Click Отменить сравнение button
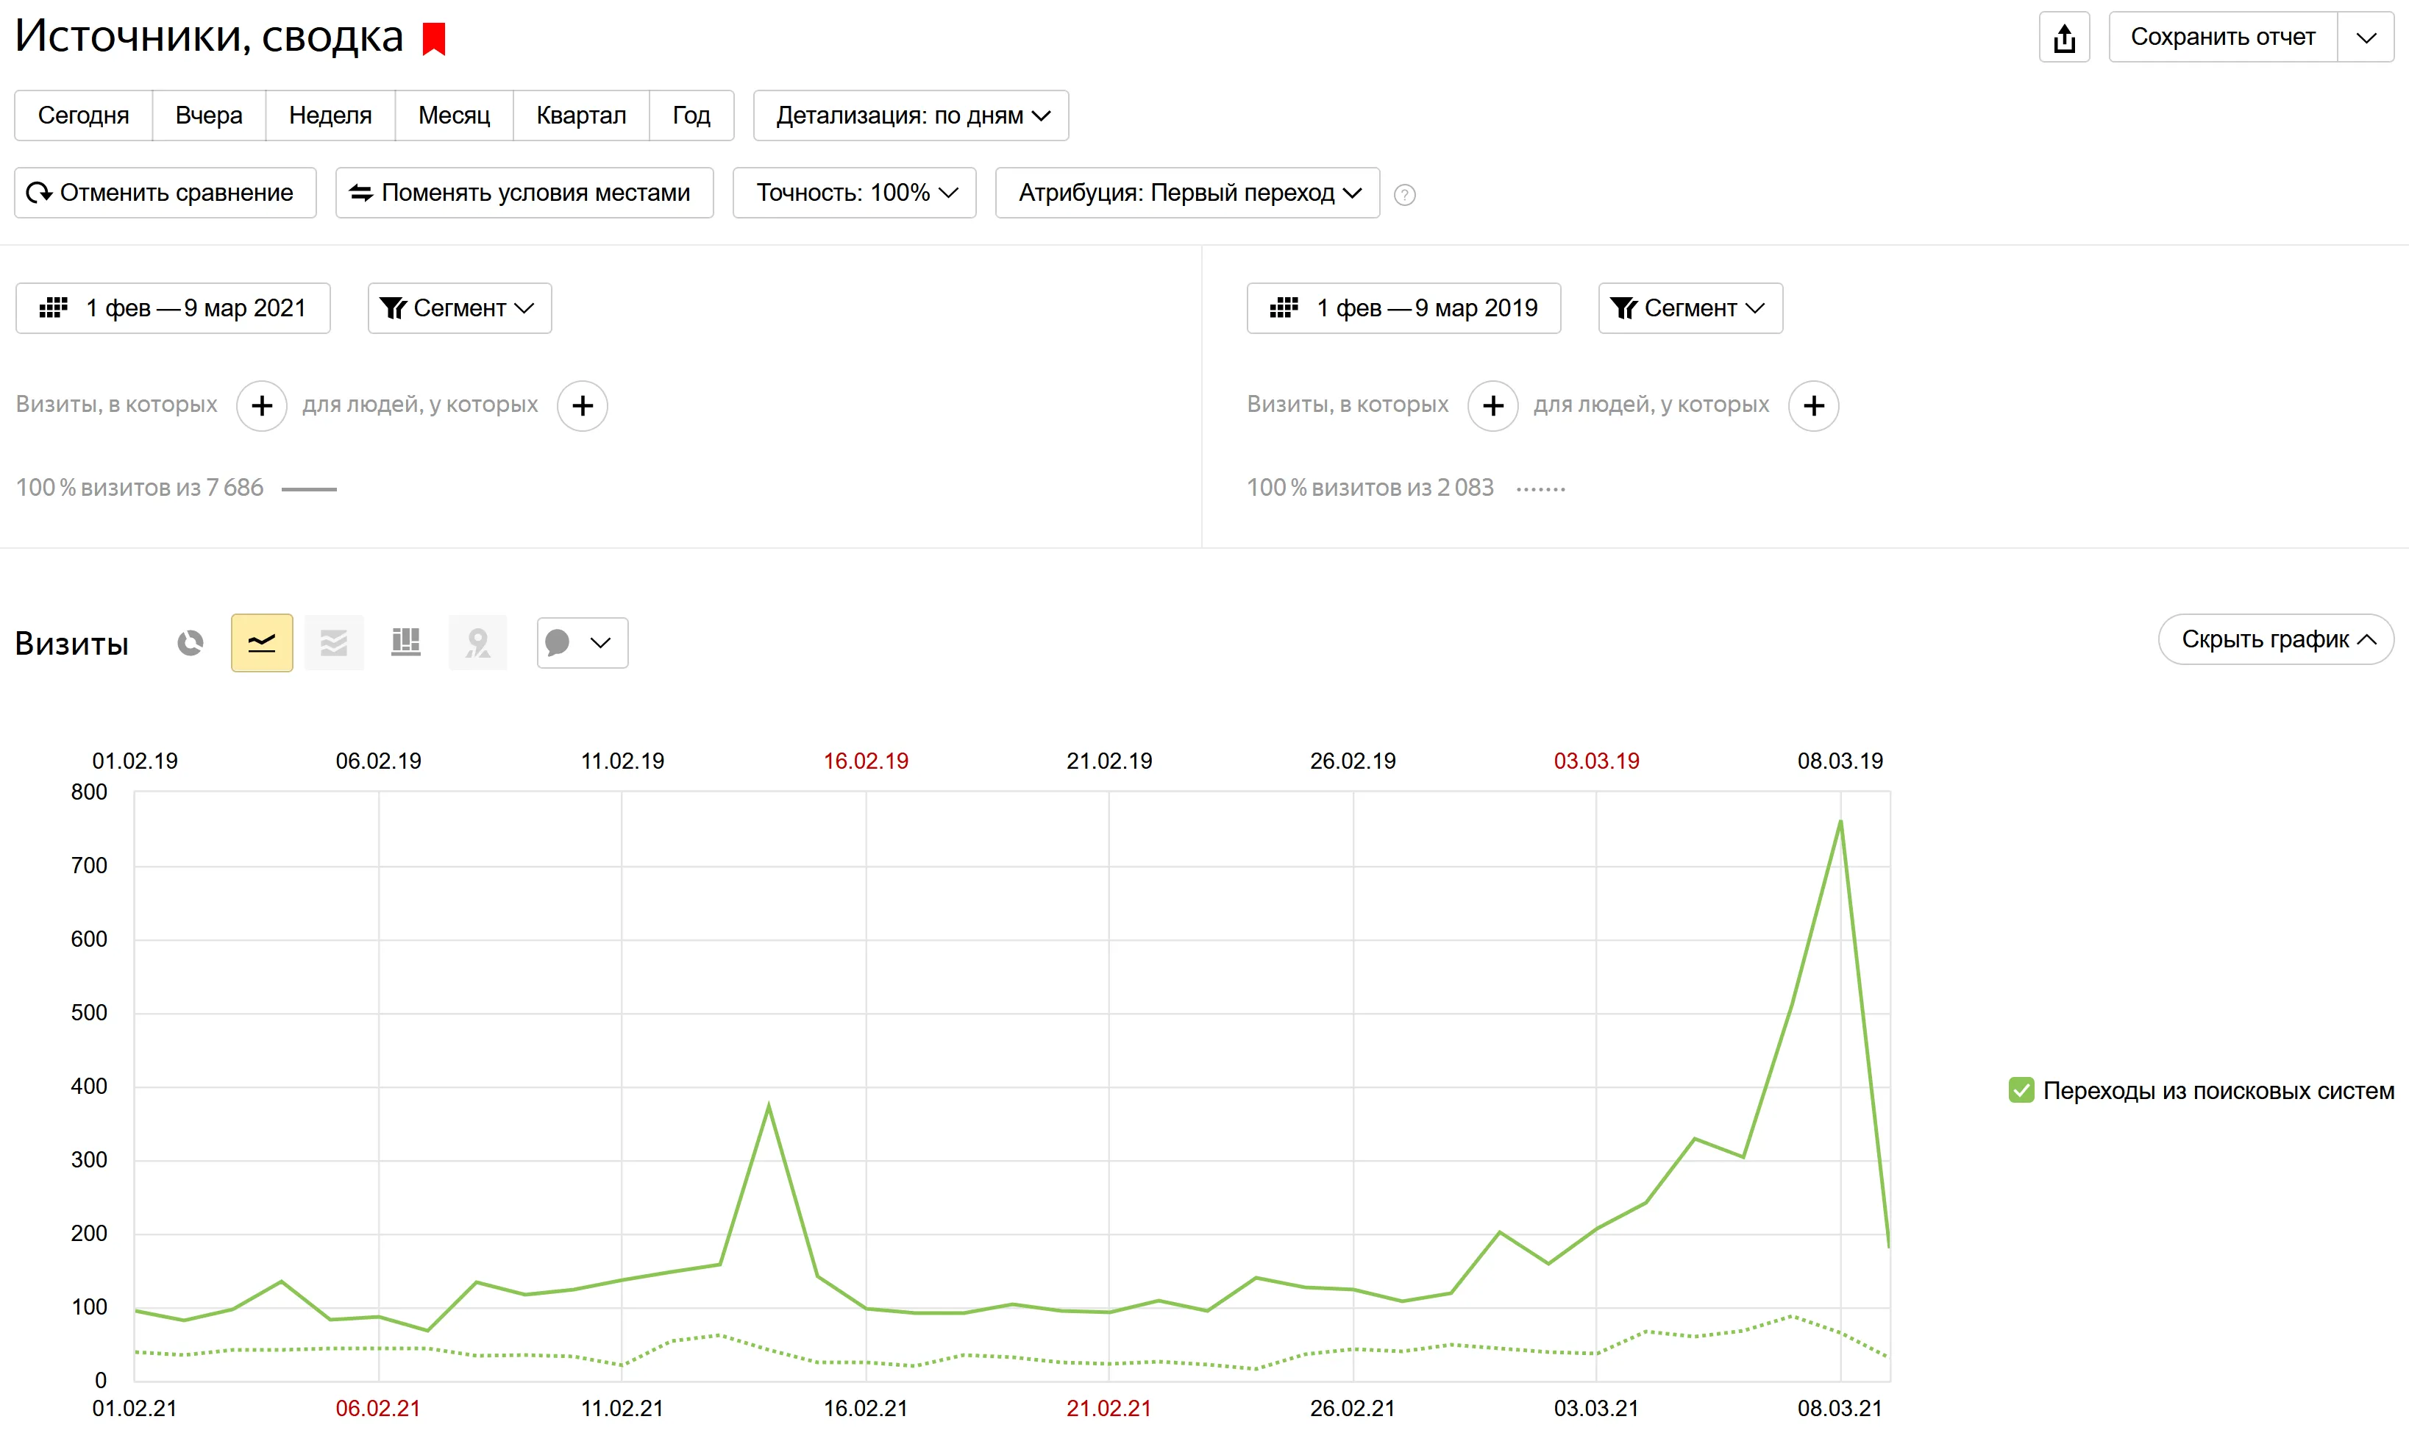Image resolution: width=2409 pixels, height=1447 pixels. coord(164,192)
